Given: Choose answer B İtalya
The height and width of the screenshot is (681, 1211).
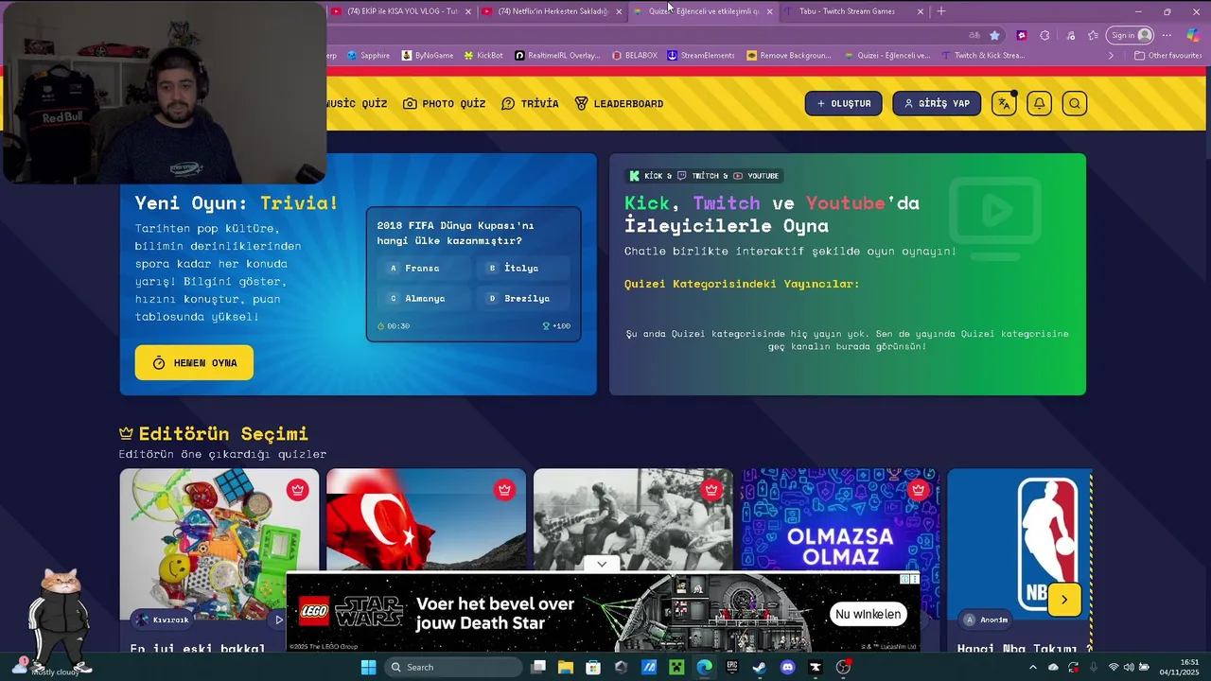Looking at the screenshot, I should tap(523, 268).
